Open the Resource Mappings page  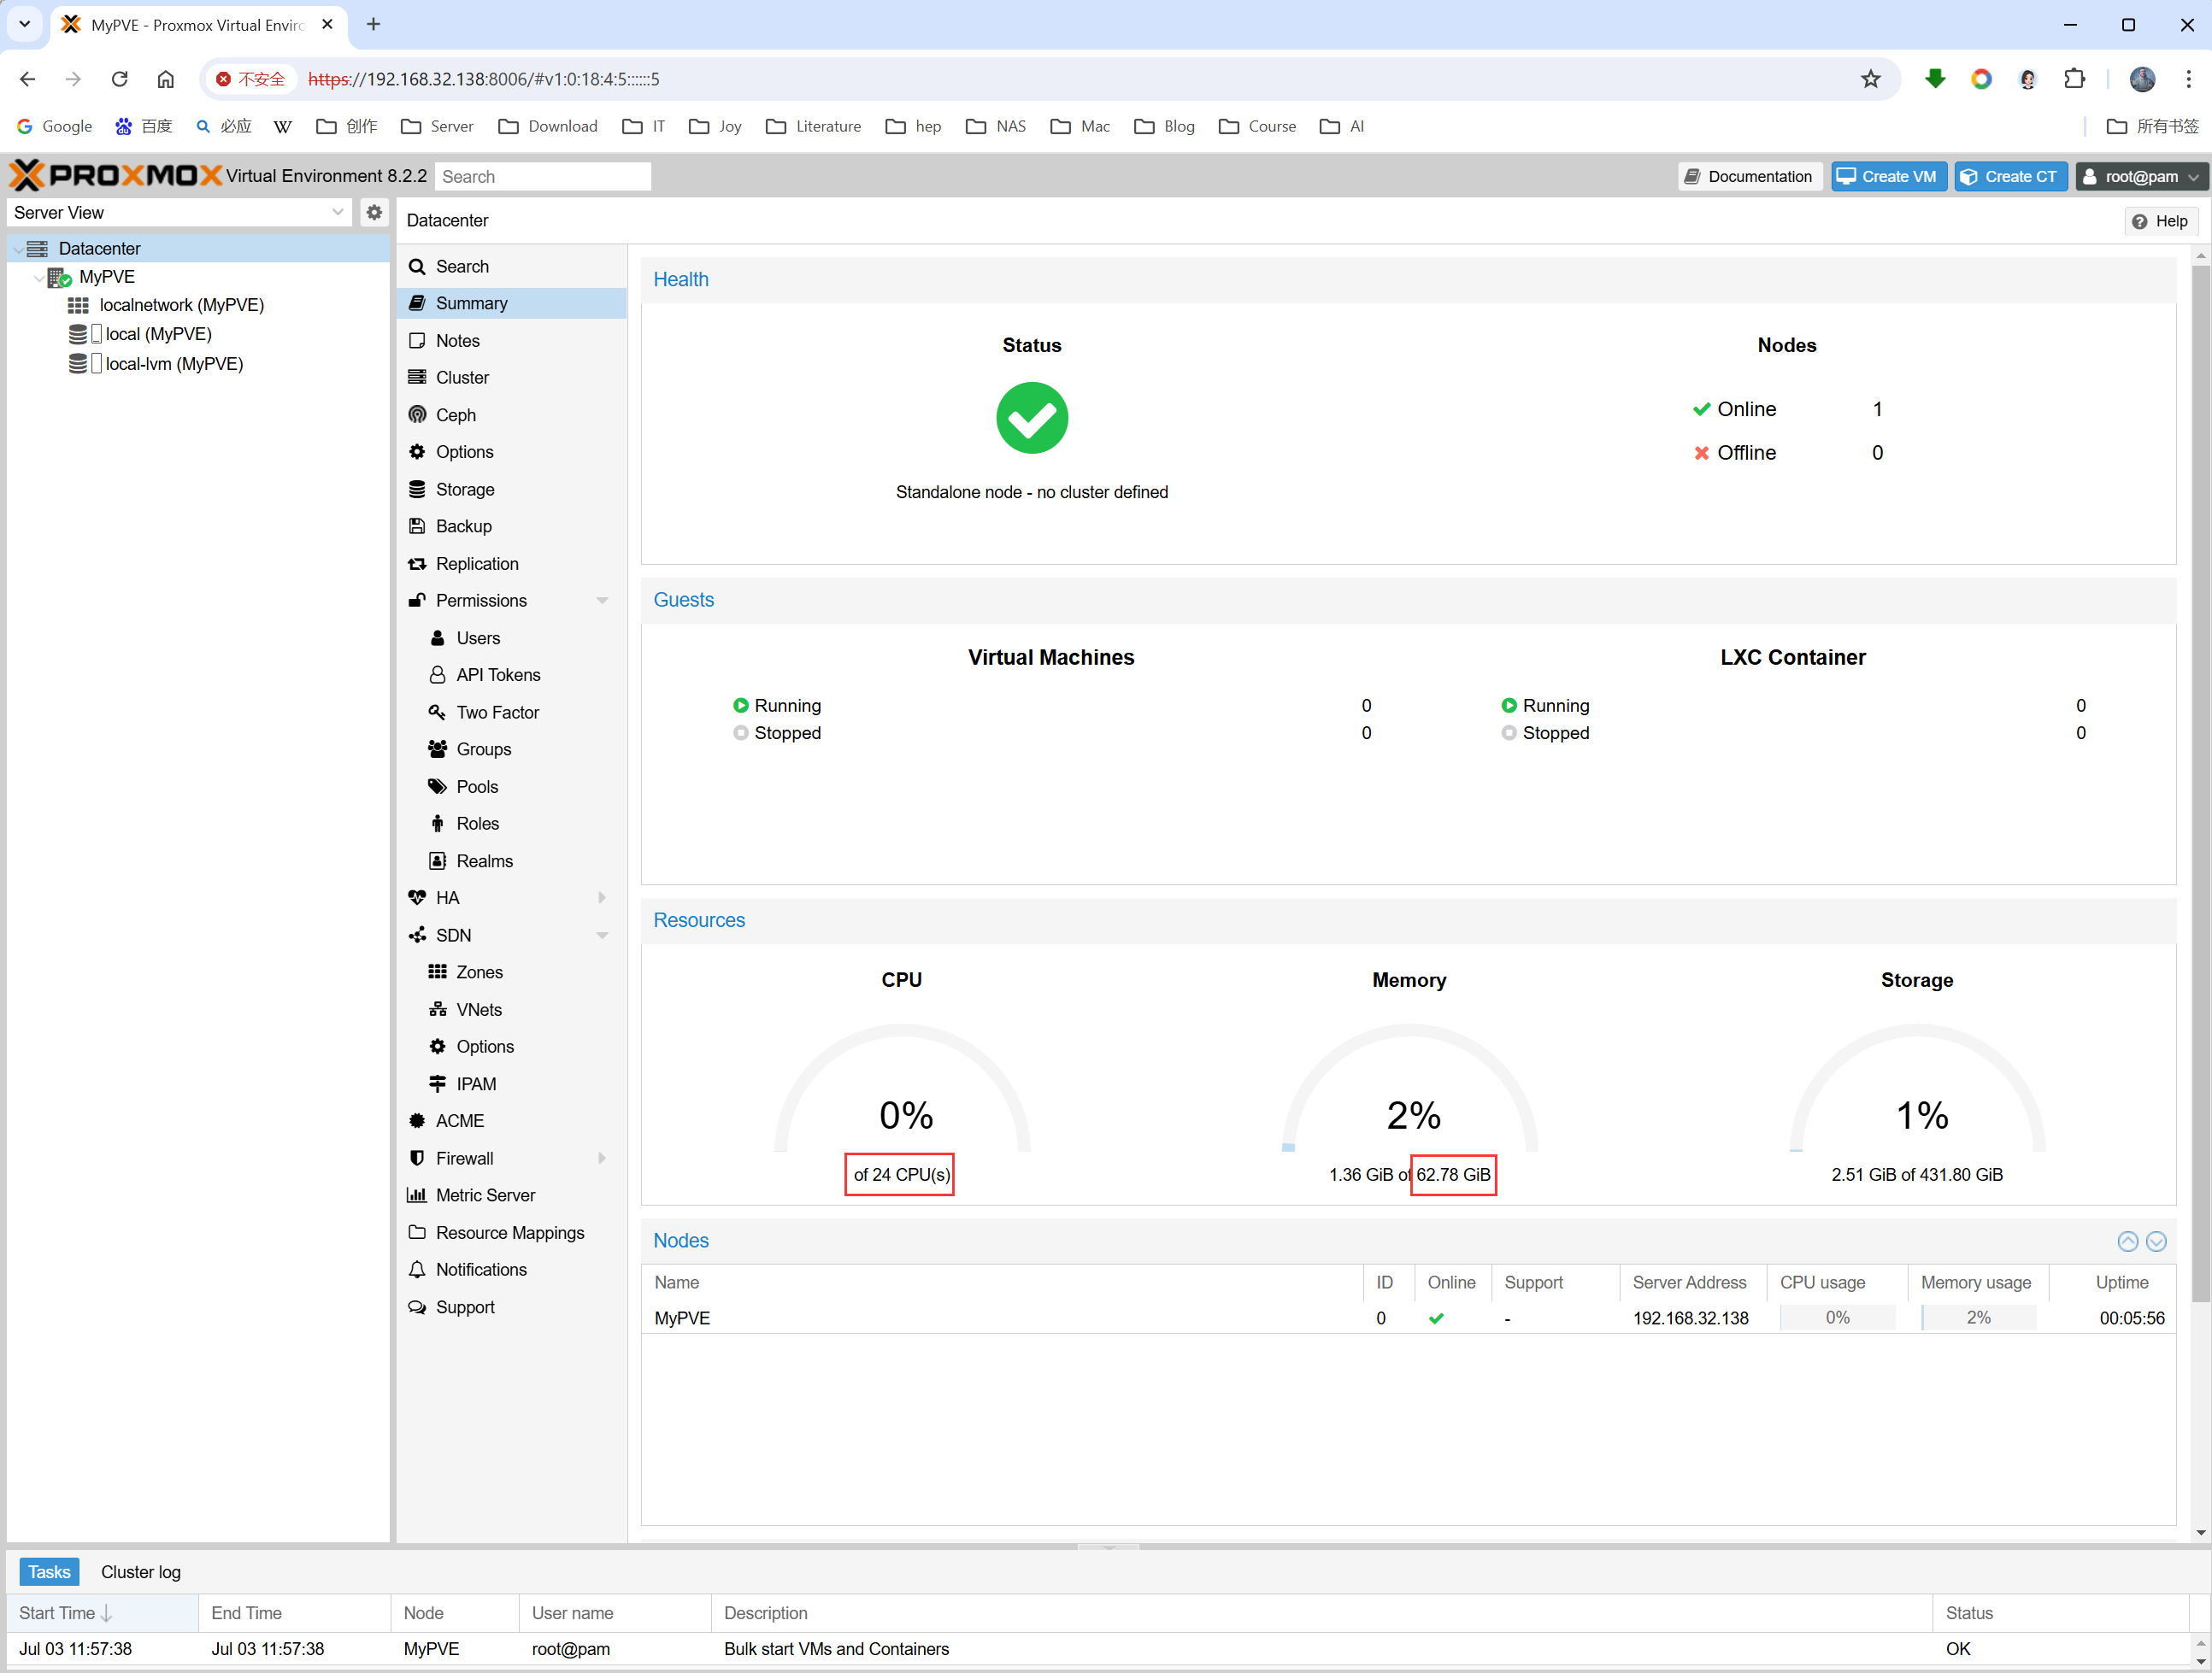[x=512, y=1232]
